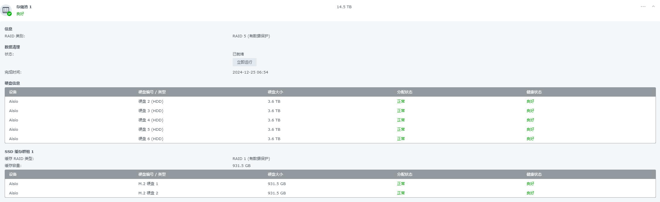Select the M.2 硬盘 1 row
This screenshot has height=202, width=660.
tap(330, 184)
